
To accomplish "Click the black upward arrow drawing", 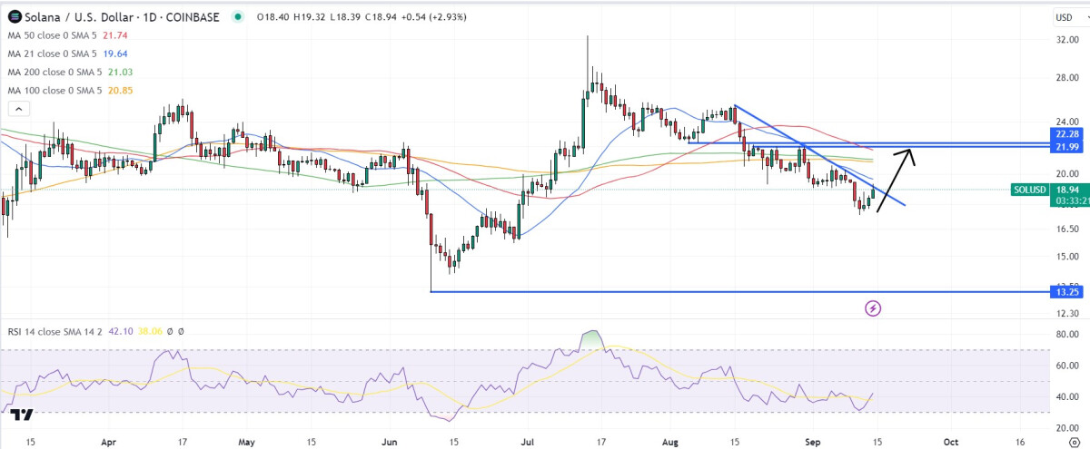I will pyautogui.click(x=897, y=181).
